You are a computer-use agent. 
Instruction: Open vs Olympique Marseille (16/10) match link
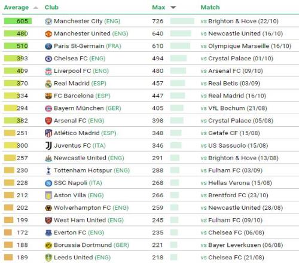pyautogui.click(x=246, y=46)
